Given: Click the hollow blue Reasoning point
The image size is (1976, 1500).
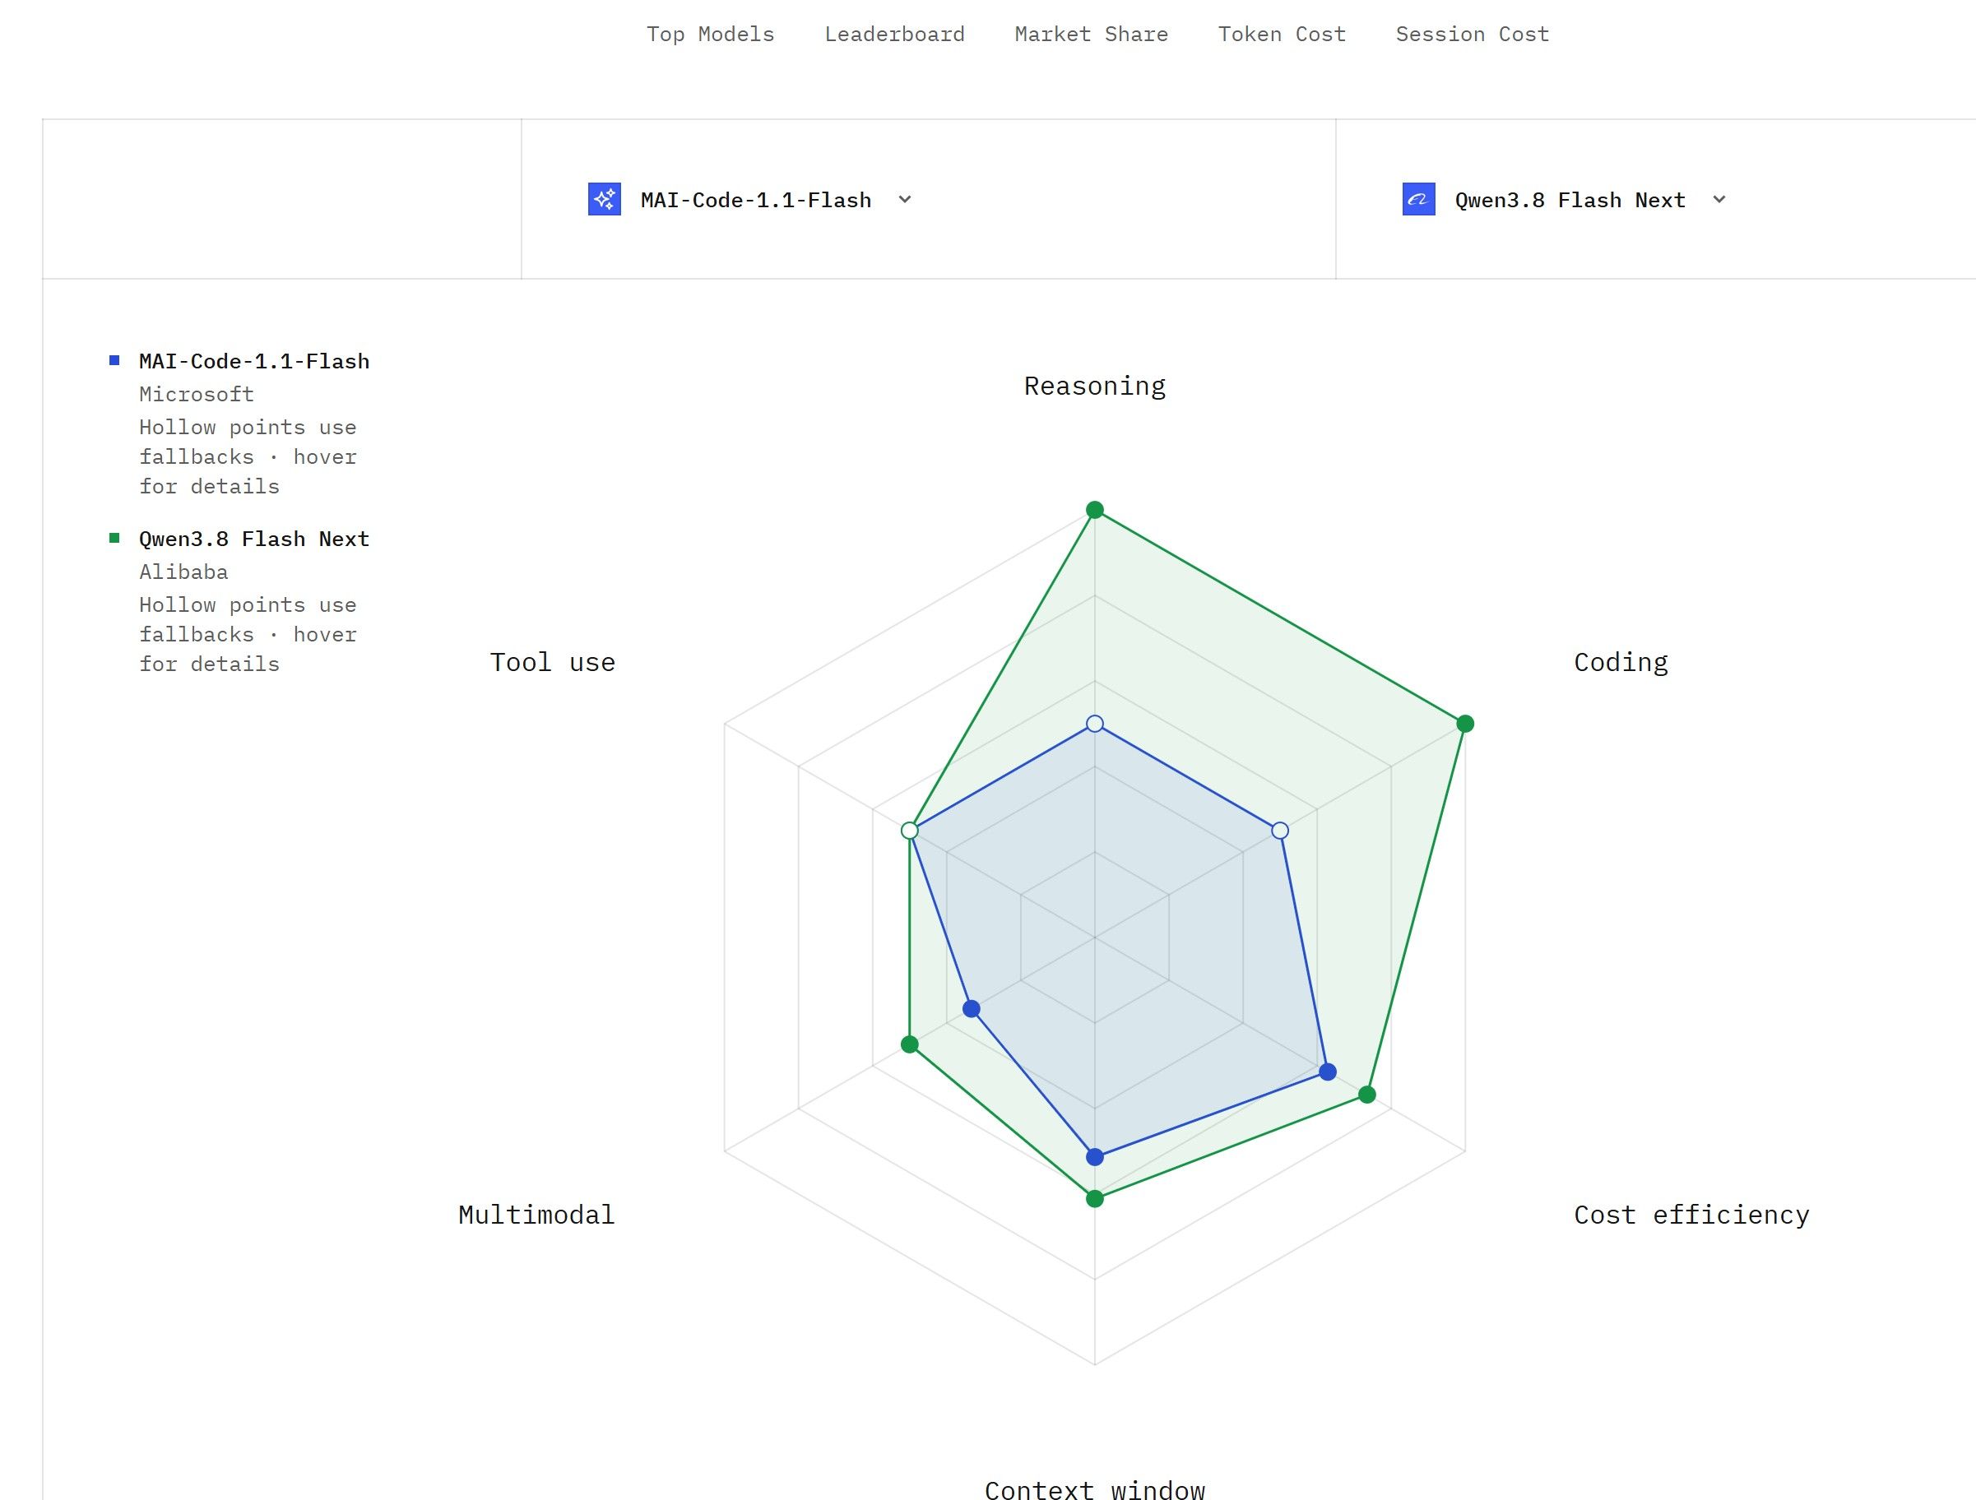Looking at the screenshot, I should coord(1094,723).
